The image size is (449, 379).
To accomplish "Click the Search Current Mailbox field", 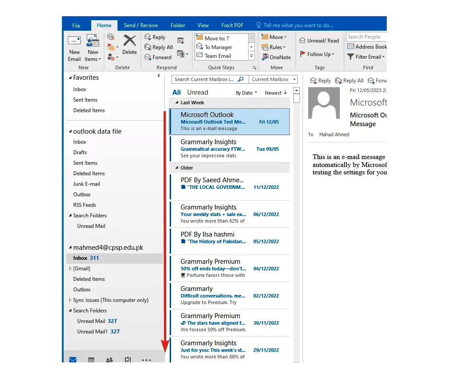I will coord(204,79).
